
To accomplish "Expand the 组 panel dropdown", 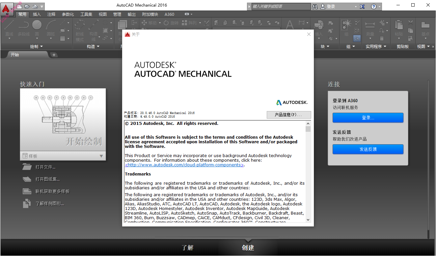I will pos(351,47).
